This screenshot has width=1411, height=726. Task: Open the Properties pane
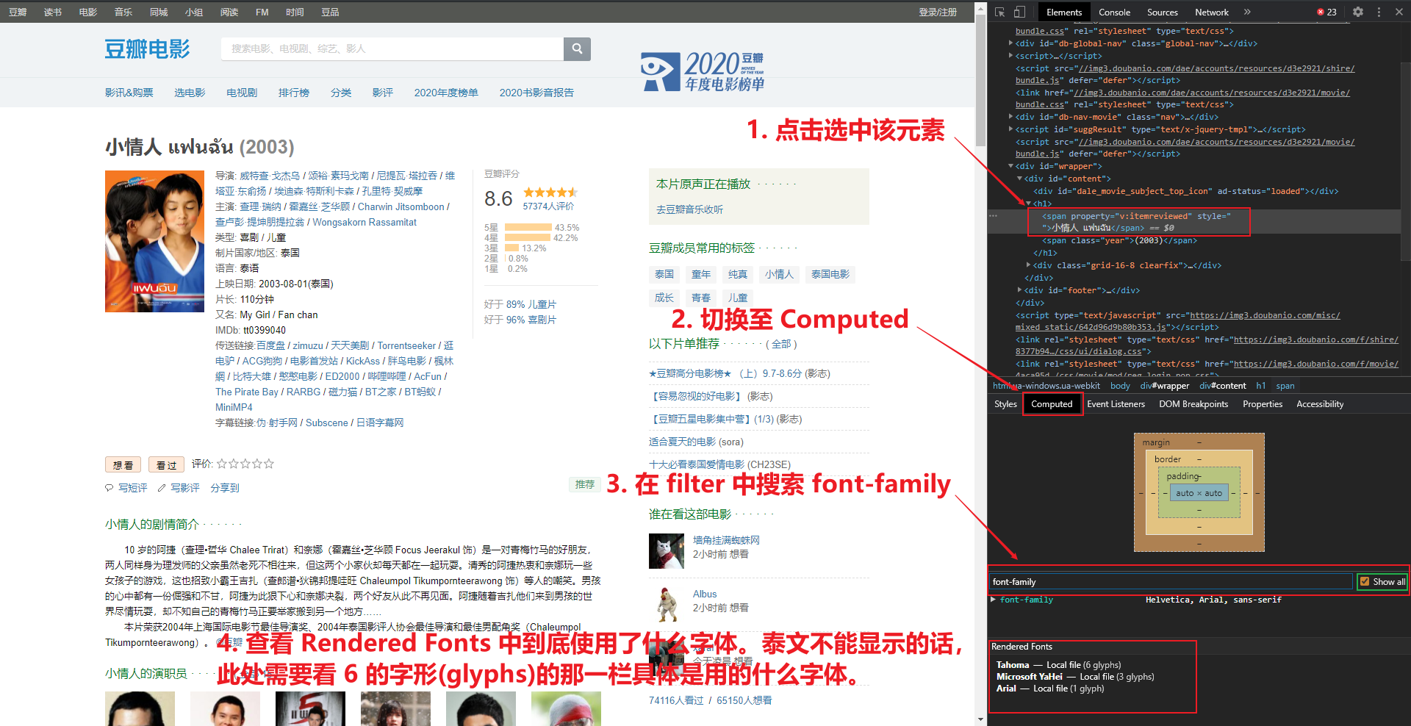(1263, 404)
